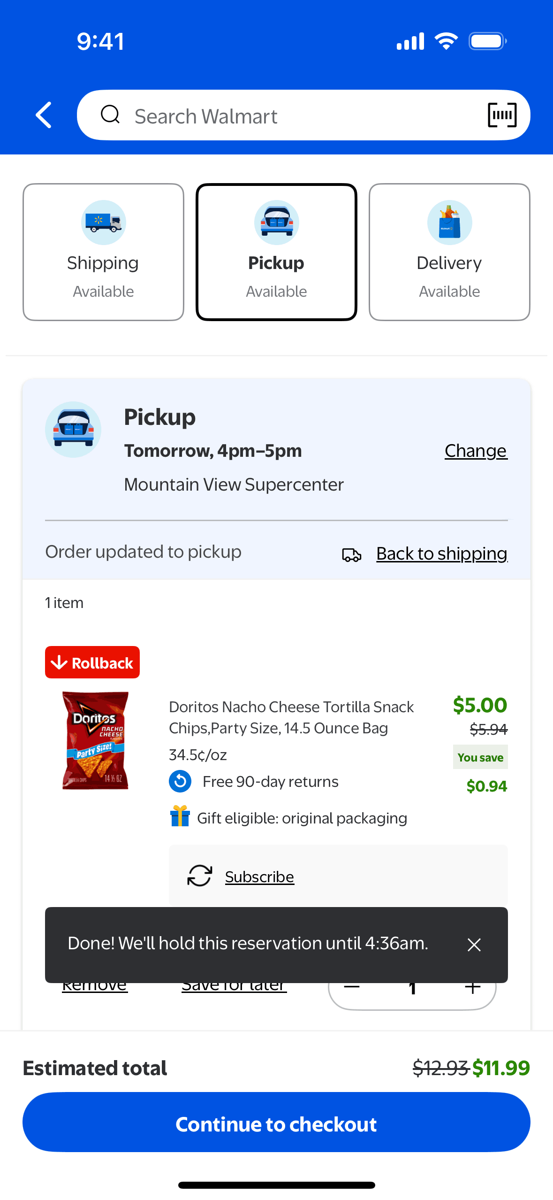
Task: Switch back to shipping
Action: click(441, 554)
